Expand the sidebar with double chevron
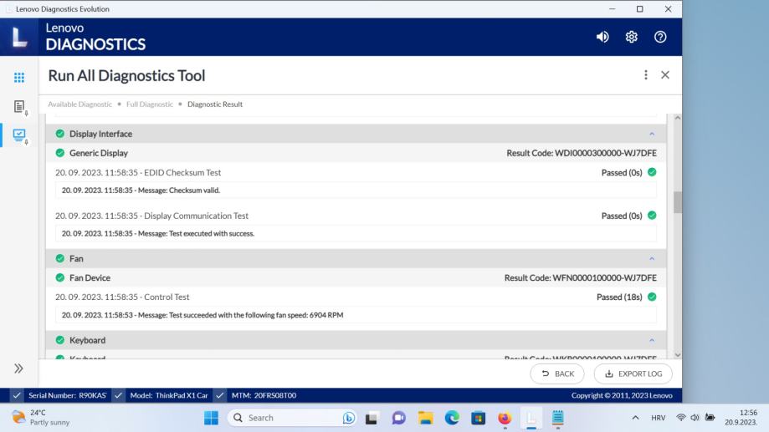 pyautogui.click(x=18, y=368)
